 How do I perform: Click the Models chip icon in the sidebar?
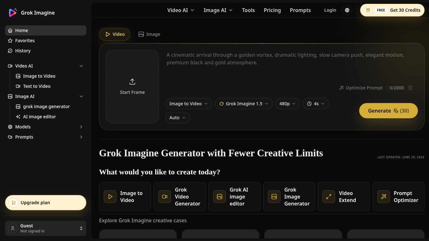[x=10, y=127]
